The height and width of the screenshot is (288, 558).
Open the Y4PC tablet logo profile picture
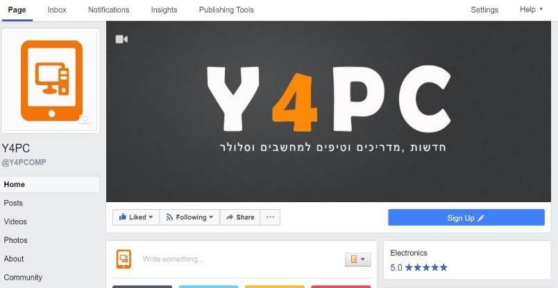(x=51, y=81)
